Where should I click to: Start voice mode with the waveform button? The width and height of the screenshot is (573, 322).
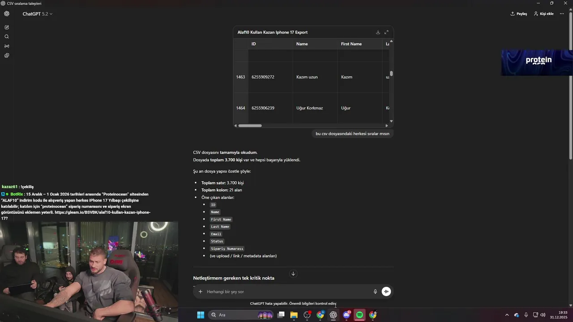386,292
